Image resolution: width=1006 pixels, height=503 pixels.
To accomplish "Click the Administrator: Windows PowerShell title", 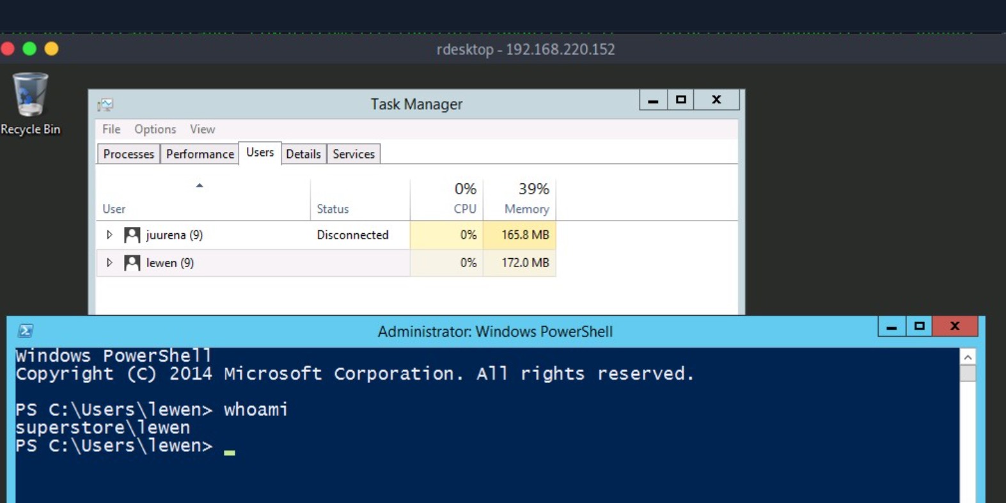I will pos(495,332).
